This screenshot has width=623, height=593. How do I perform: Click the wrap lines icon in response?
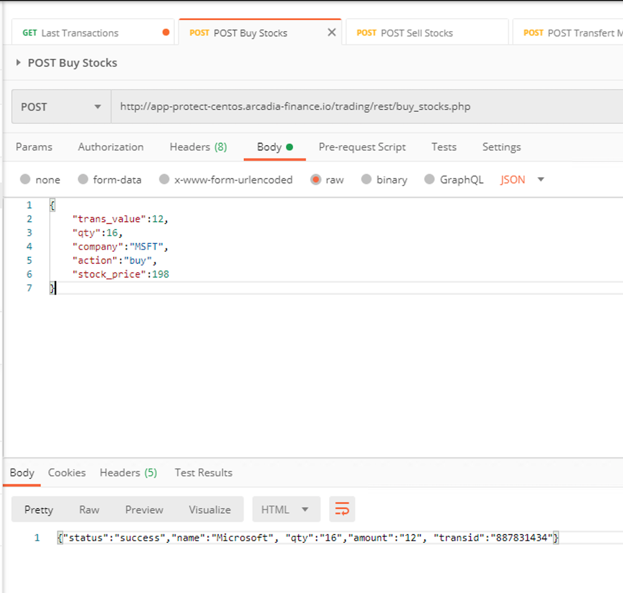[x=341, y=509]
